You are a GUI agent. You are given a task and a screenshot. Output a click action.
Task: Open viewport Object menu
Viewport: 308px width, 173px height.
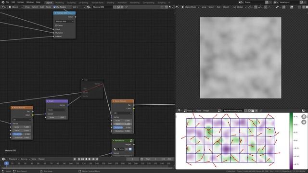pos(226,7)
